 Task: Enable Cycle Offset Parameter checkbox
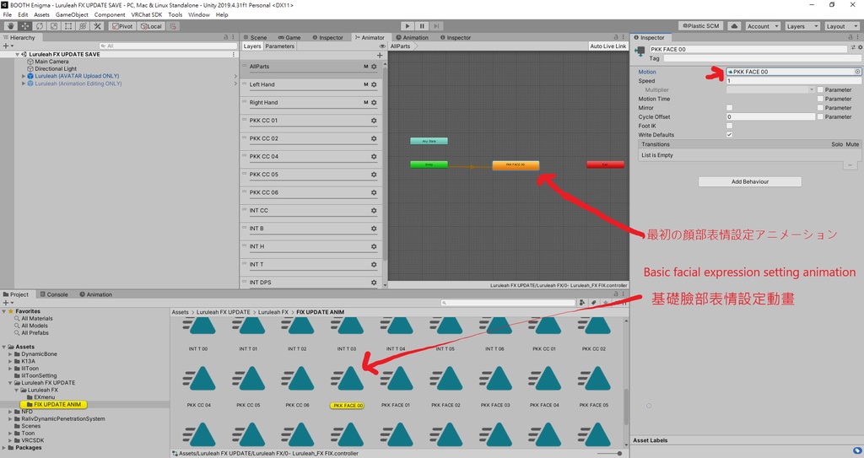(x=820, y=117)
